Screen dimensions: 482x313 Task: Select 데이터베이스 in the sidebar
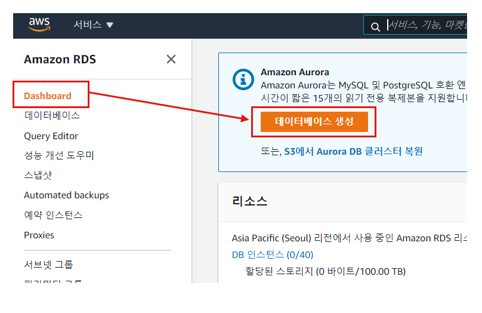52,115
